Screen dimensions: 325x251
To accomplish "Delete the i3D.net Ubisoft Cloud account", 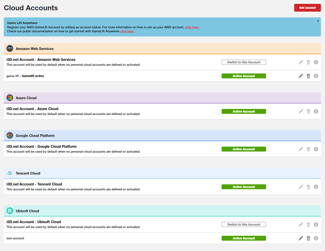I will pos(308,224).
